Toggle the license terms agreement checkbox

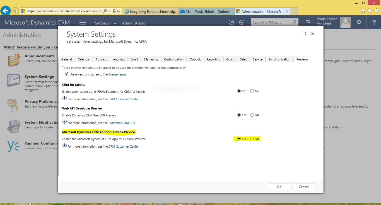tap(66, 74)
